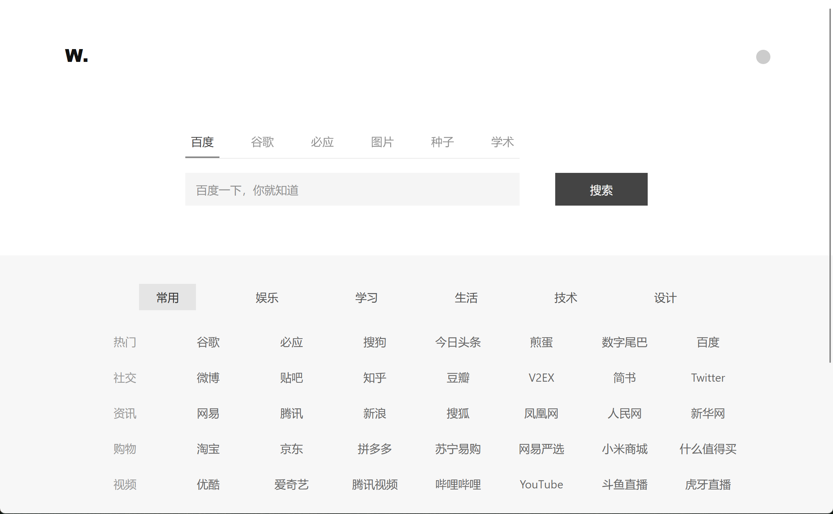Screen dimensions: 833x514
Task: Open the 娱乐 category tab
Action: (x=267, y=297)
